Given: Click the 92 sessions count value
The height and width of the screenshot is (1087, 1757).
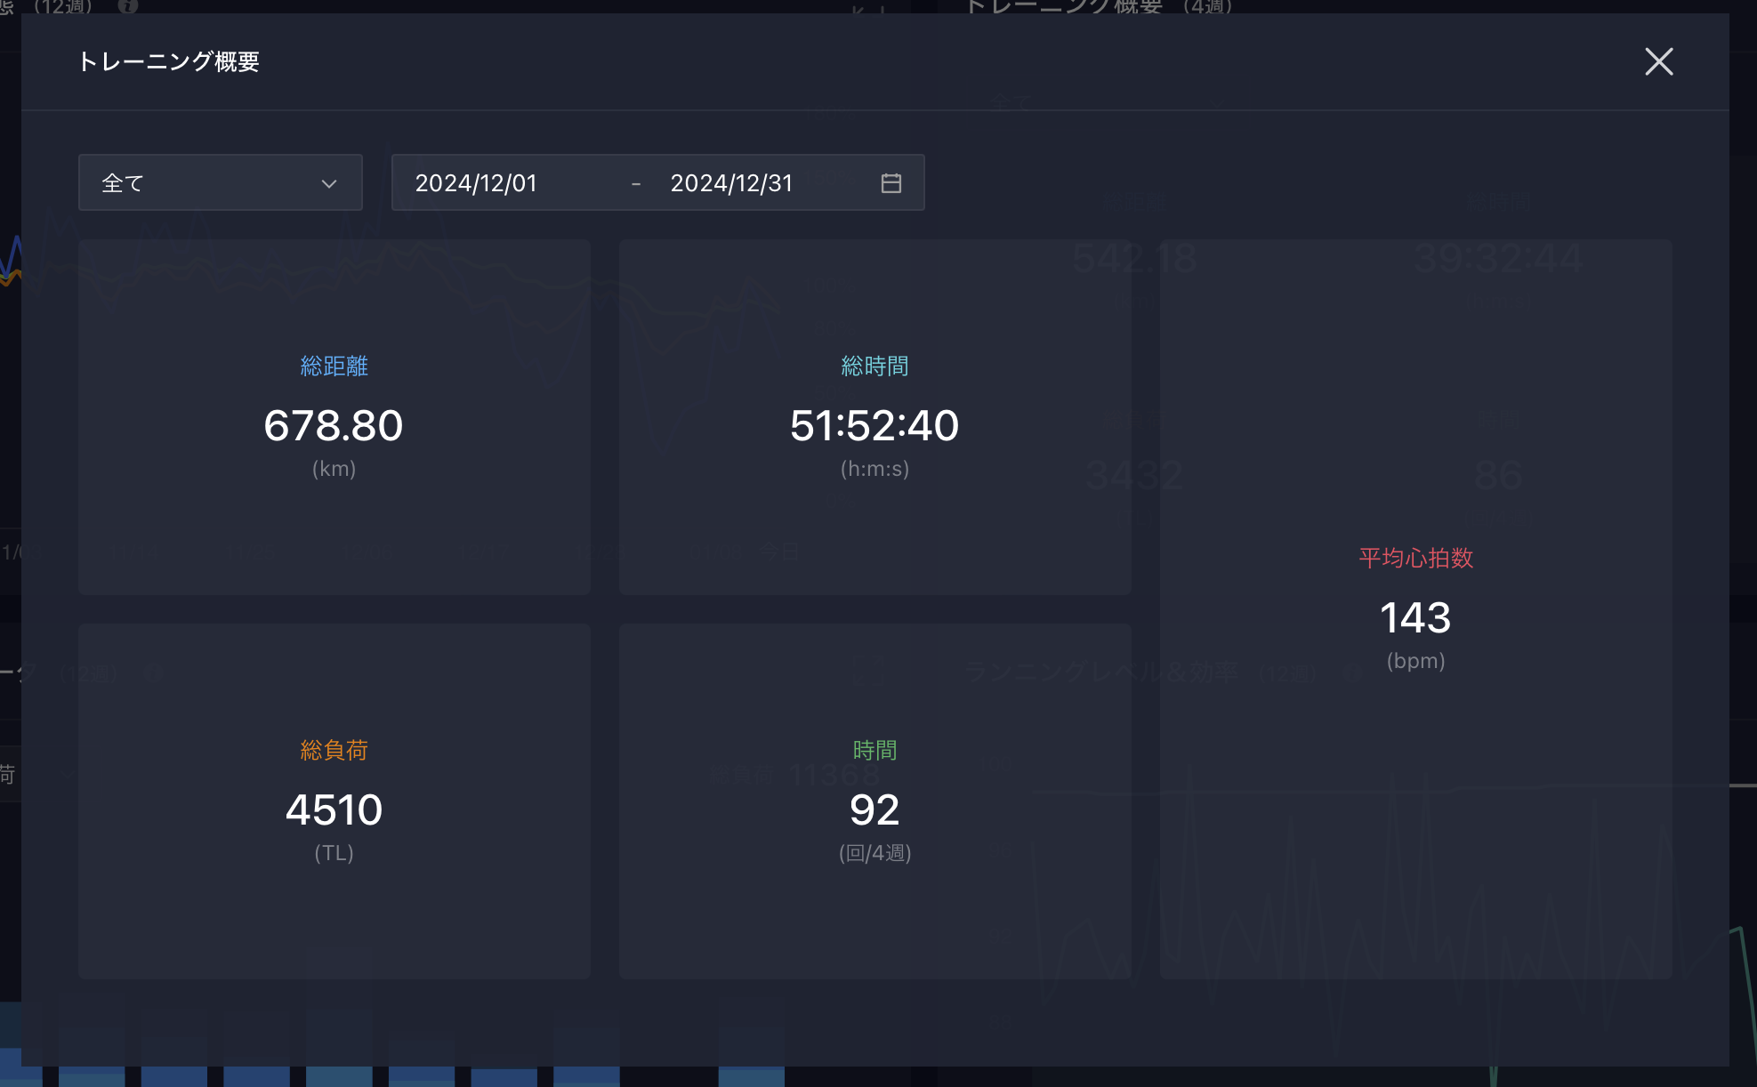Looking at the screenshot, I should [874, 809].
